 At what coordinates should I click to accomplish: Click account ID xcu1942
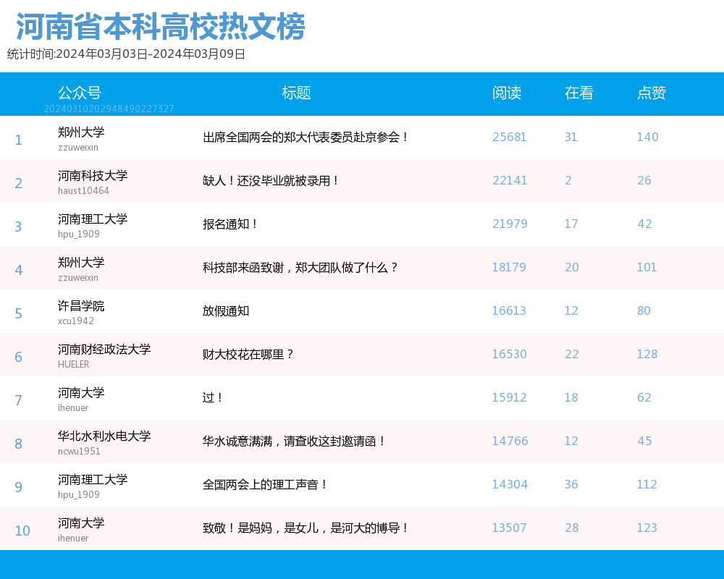coord(76,321)
